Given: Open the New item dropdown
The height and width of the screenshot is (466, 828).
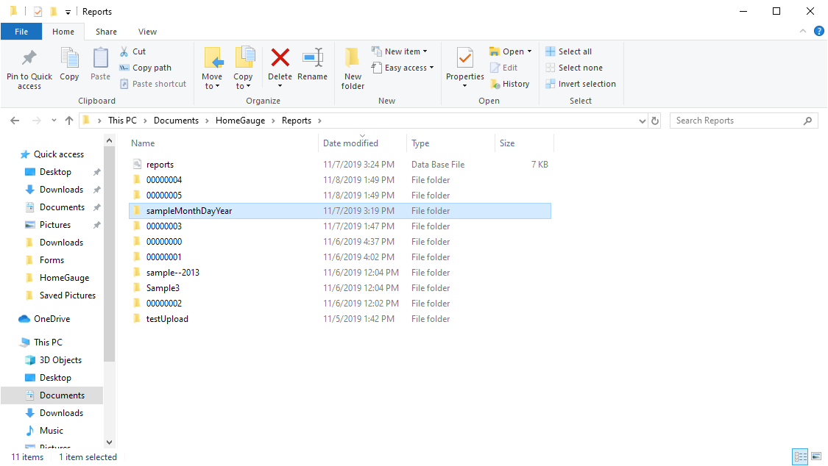Looking at the screenshot, I should (x=406, y=51).
